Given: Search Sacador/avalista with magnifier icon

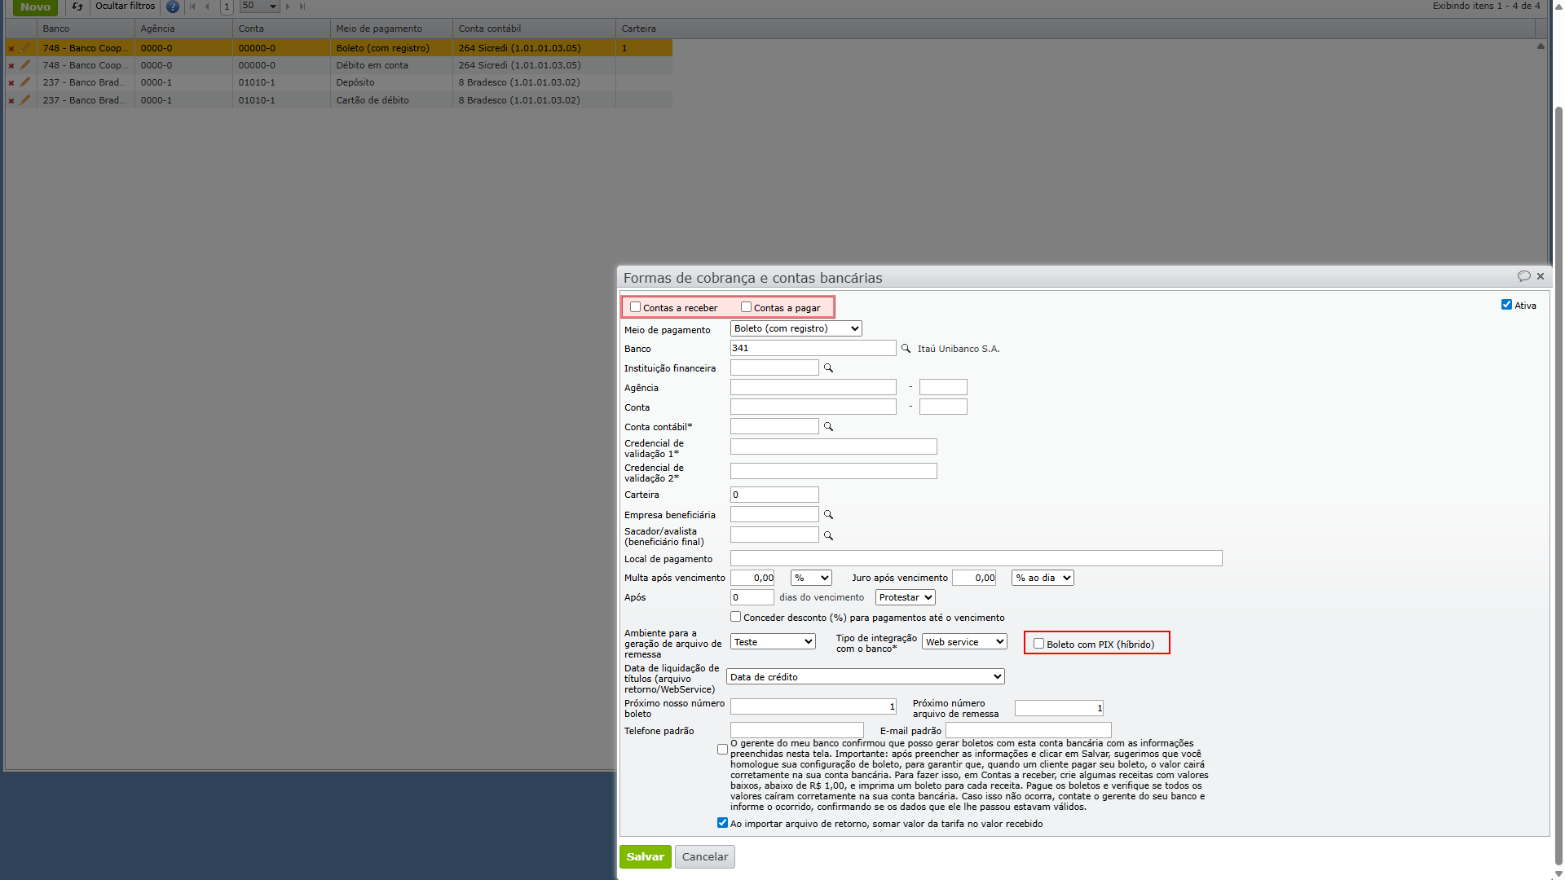Looking at the screenshot, I should [x=828, y=536].
